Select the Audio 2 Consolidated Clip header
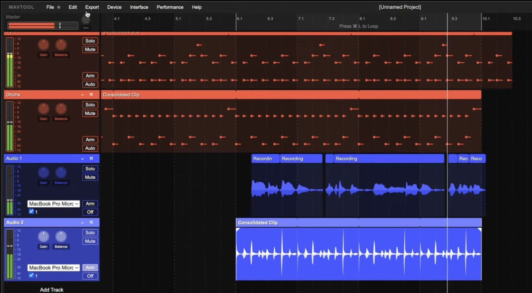Screen dimensions: 532x293 [358, 223]
